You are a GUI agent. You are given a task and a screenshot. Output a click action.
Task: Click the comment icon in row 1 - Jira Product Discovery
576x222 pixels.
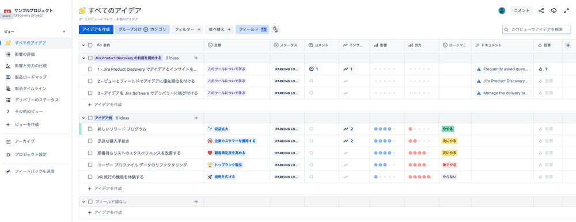pyautogui.click(x=311, y=69)
